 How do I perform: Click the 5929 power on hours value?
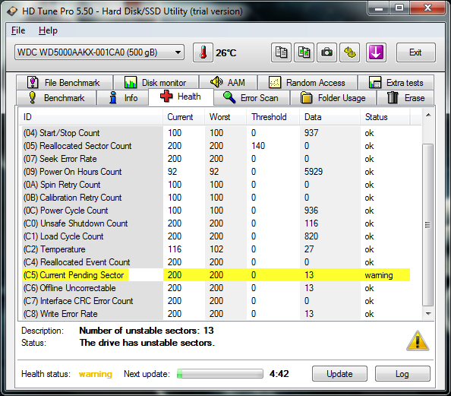coord(314,172)
